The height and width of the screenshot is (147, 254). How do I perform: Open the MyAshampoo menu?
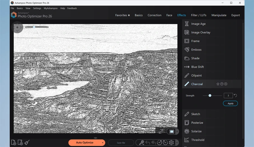50,8
